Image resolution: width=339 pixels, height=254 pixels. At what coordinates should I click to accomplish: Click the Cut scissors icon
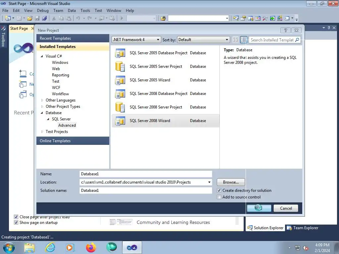54,19
